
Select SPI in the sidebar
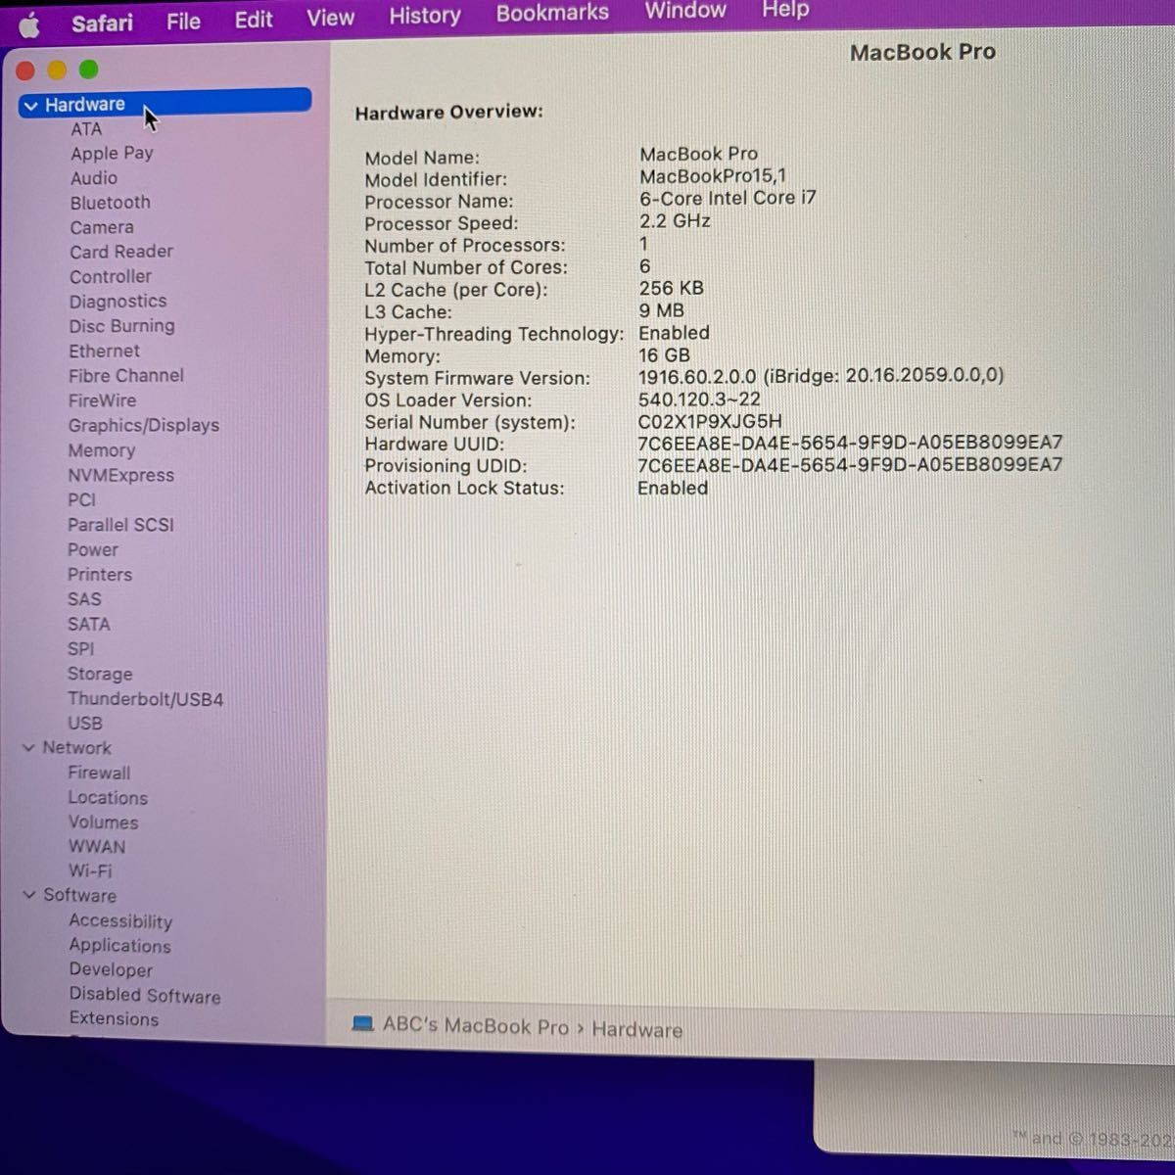[81, 648]
